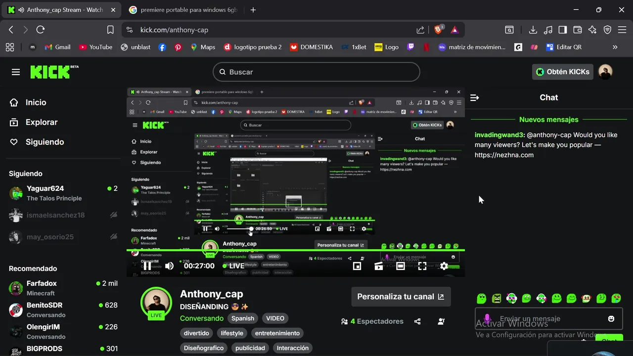This screenshot has height=356, width=633.
Task: Select the Spanish language tag
Action: [243, 318]
